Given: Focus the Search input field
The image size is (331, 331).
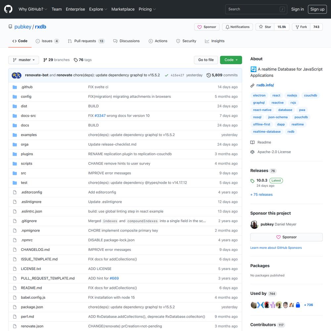Looking at the screenshot, I should pos(256,9).
